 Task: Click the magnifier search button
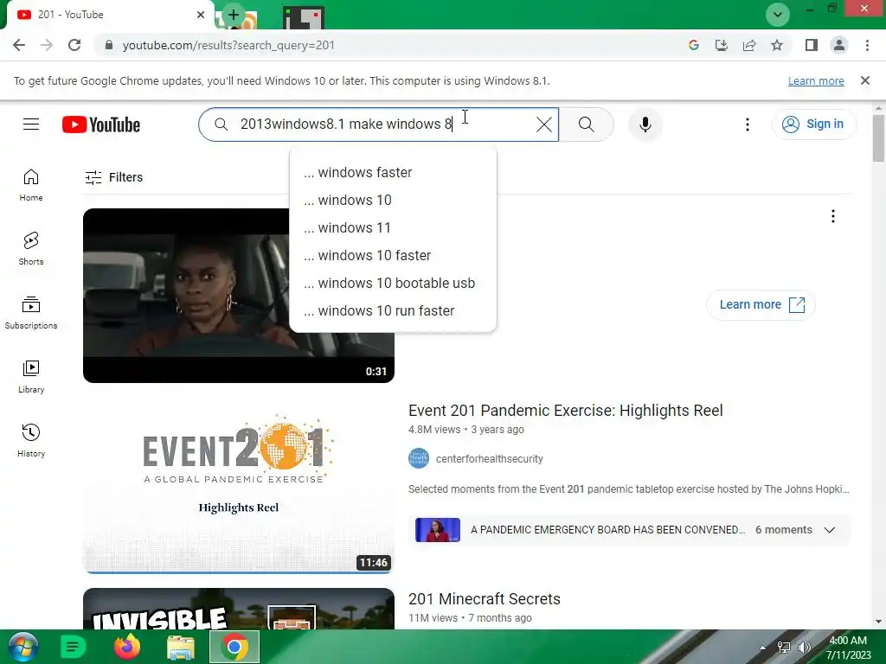[586, 124]
